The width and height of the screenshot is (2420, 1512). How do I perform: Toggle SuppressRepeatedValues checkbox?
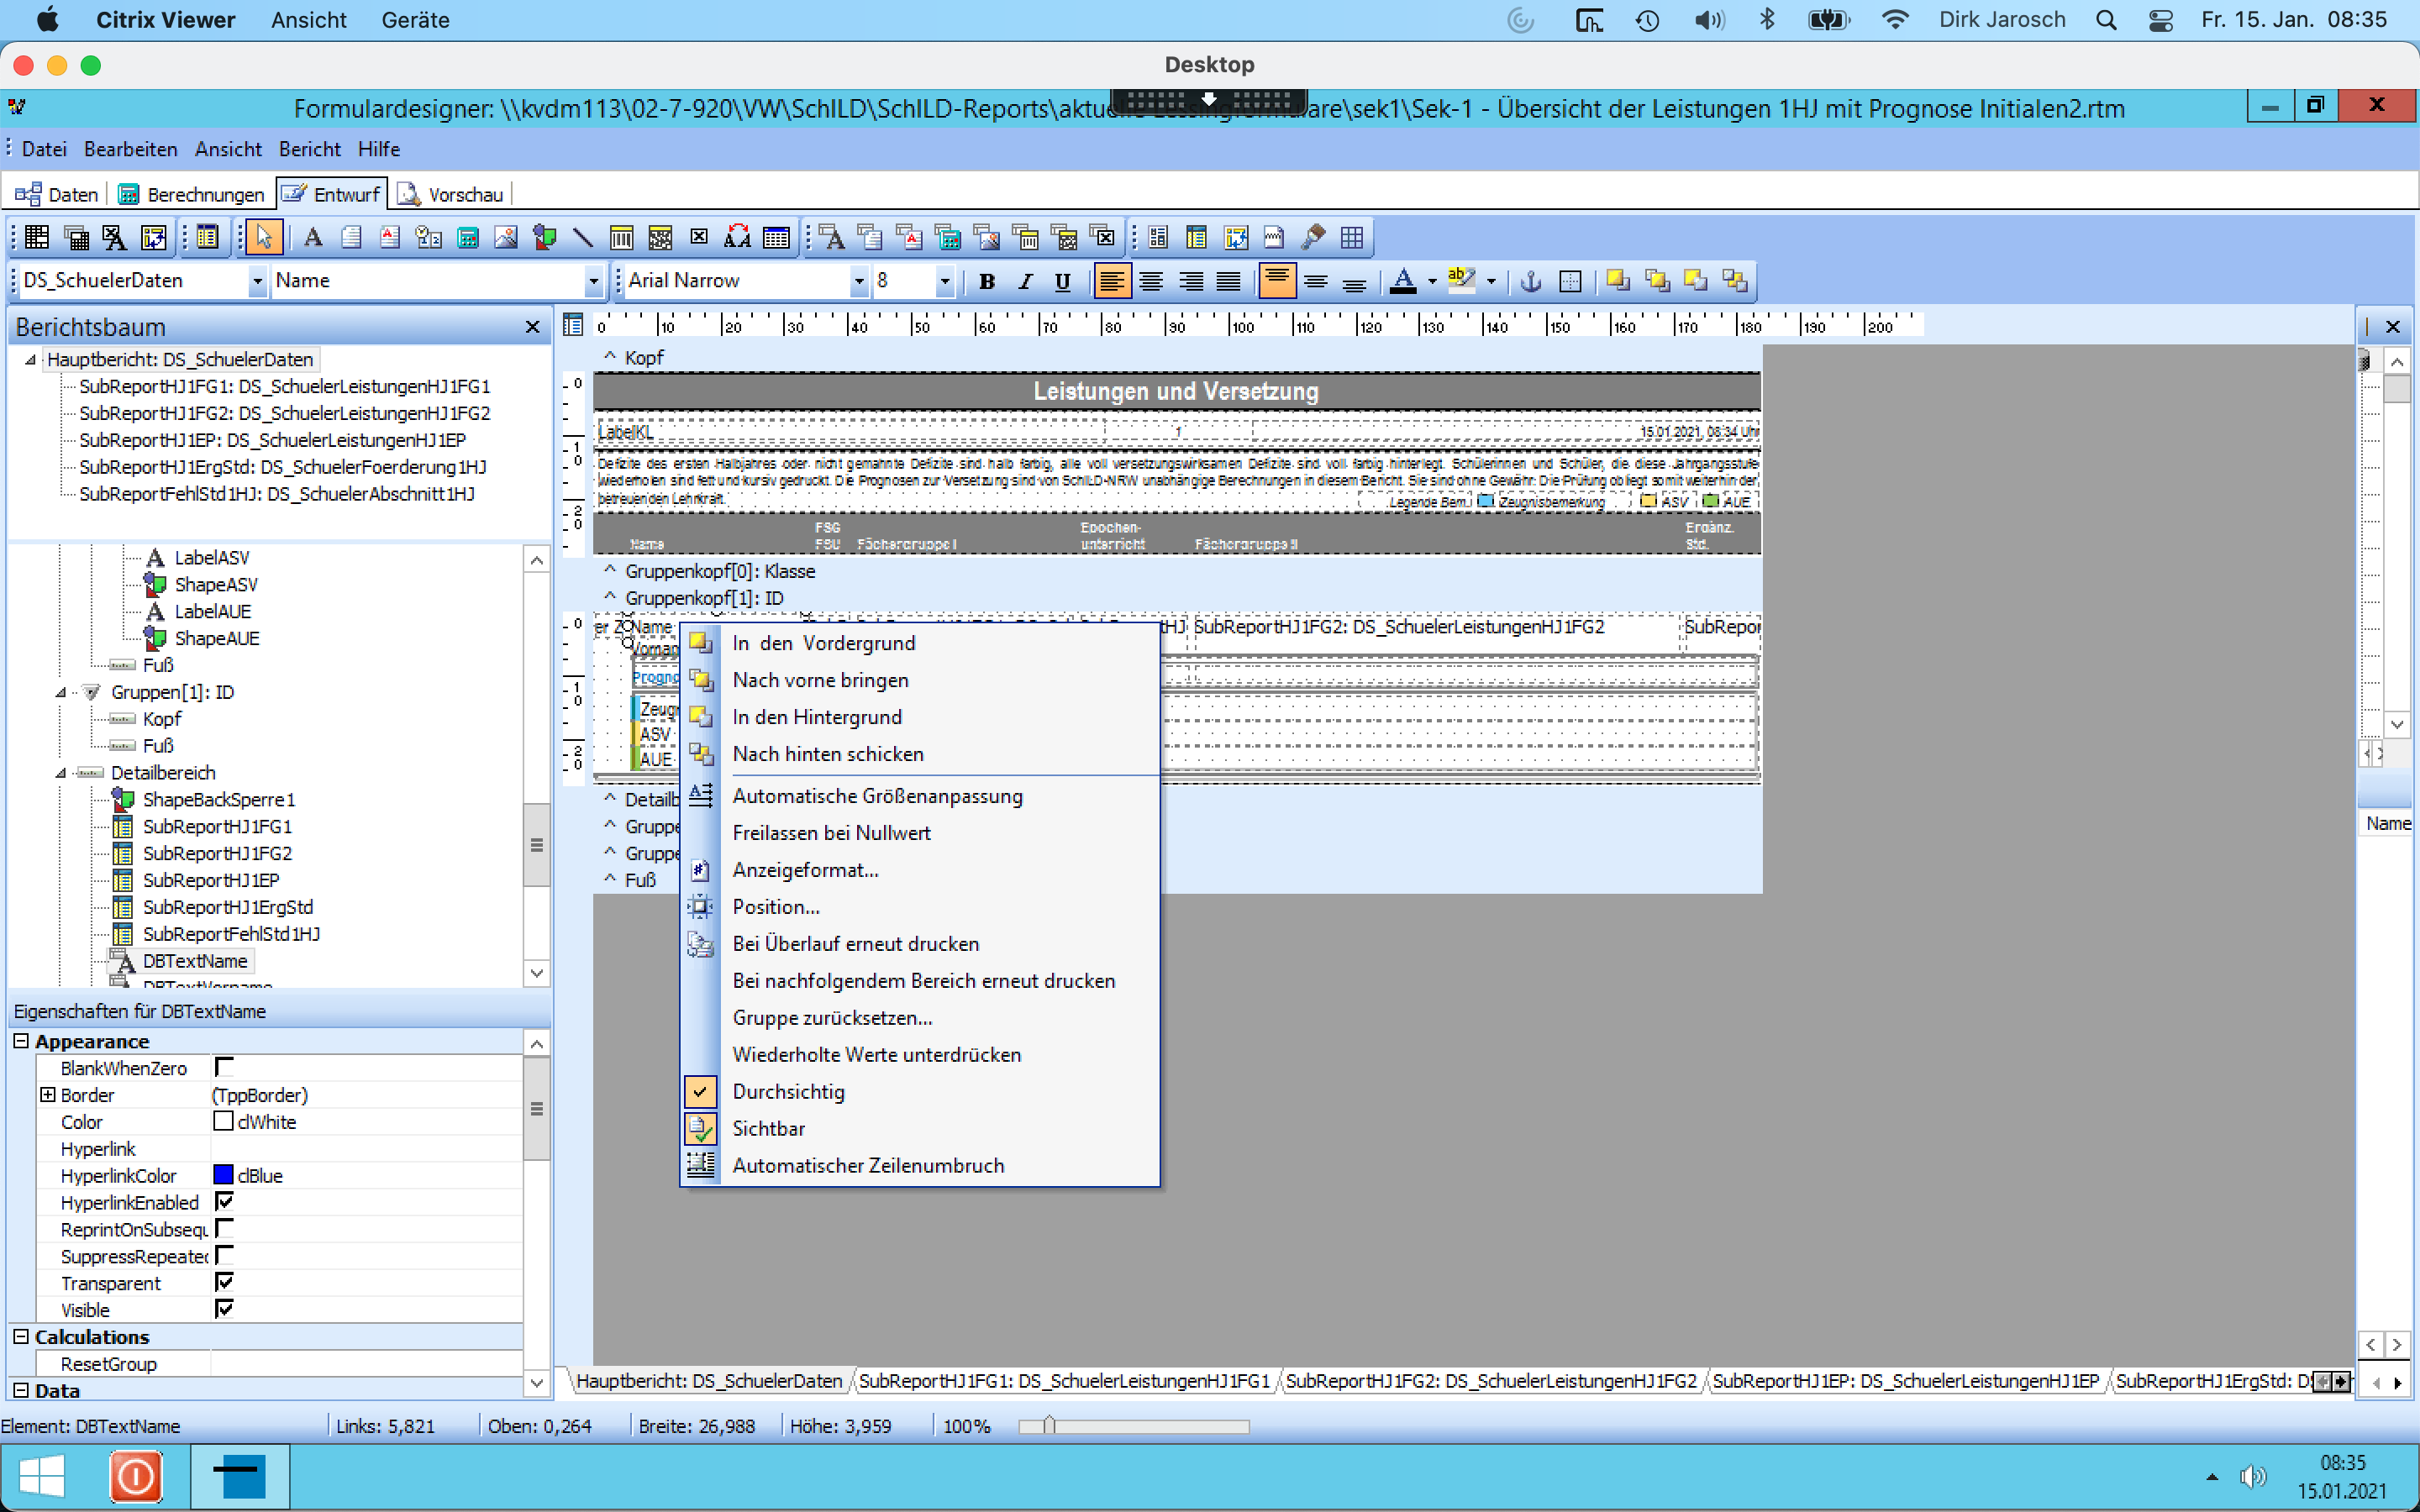click(x=224, y=1255)
